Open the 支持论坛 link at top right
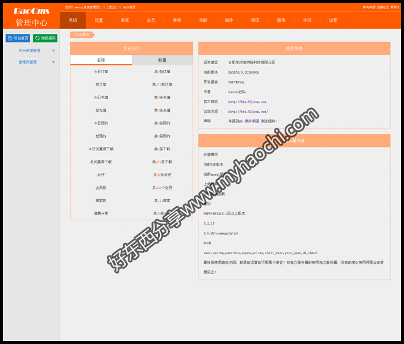The width and height of the screenshot is (404, 344). (x=383, y=7)
